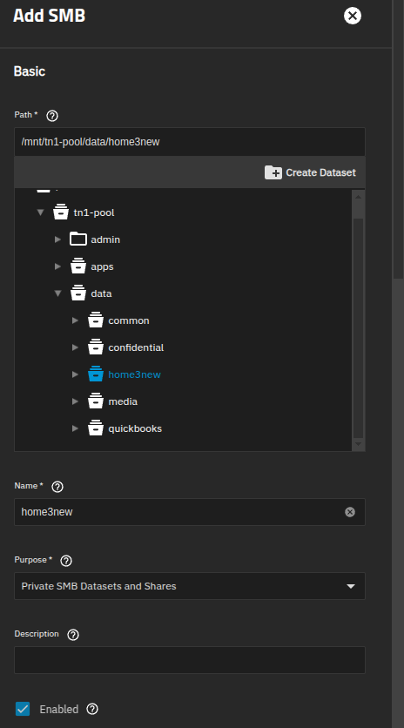The image size is (404, 728).
Task: Click the Create Dataset button
Action: 310,172
